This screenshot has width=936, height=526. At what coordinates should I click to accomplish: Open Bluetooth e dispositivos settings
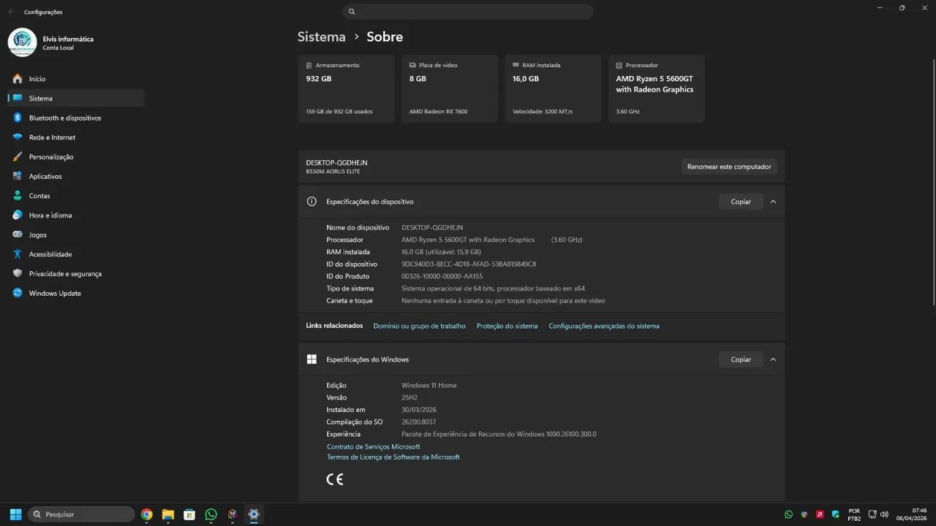coord(76,118)
